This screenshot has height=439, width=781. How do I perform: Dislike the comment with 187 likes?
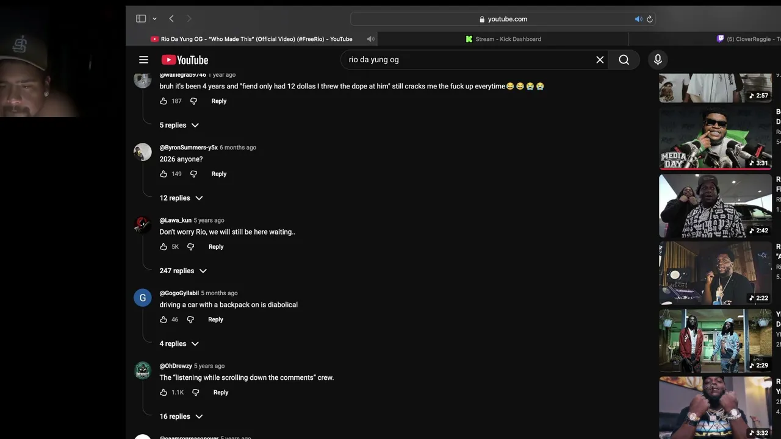[x=193, y=101]
